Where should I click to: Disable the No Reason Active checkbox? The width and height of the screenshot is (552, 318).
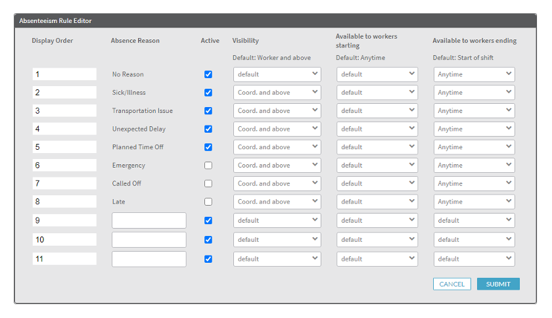point(208,74)
